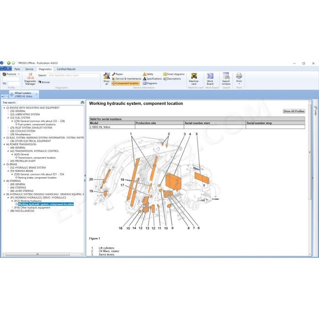Click the diagnostic code Search field

(x=73, y=75)
